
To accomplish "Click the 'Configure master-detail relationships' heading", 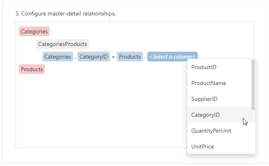I will (66, 13).
